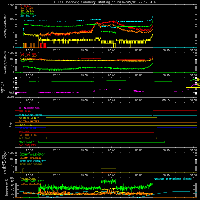Image resolution: width=200 pixels, height=200 pixels.
Task: Select the ATTENUATOR_STATE flag label
Action: 30,108
